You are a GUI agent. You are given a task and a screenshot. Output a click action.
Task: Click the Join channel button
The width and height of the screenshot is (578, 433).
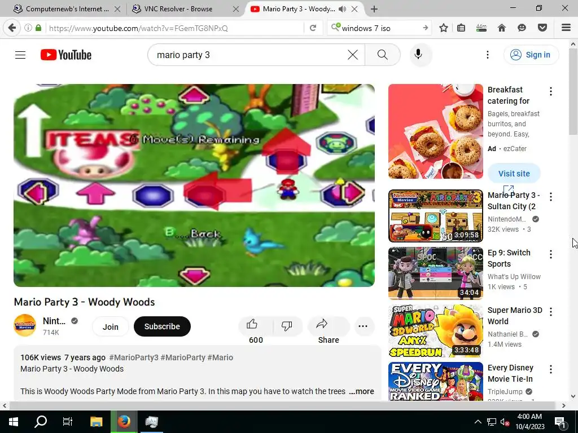pos(111,326)
